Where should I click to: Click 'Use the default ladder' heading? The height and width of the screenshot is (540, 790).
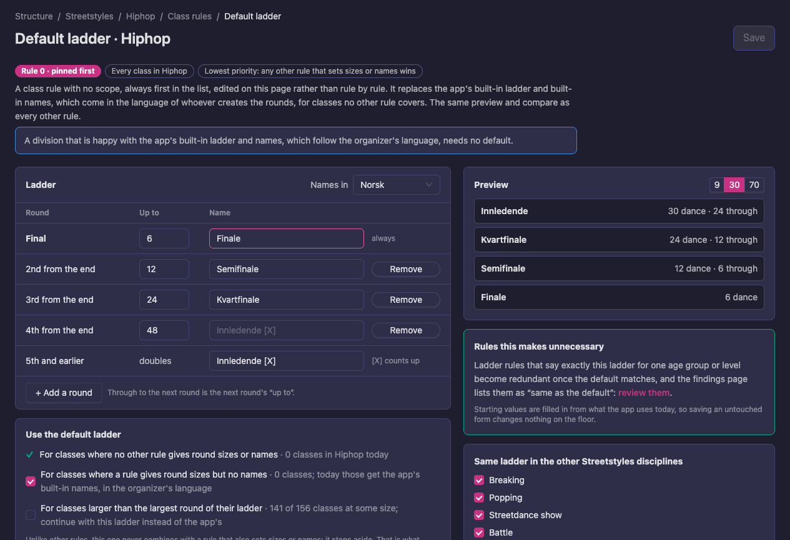(73, 434)
